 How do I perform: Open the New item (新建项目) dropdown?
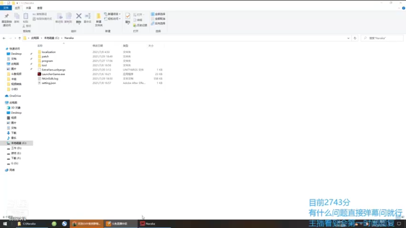click(x=112, y=14)
